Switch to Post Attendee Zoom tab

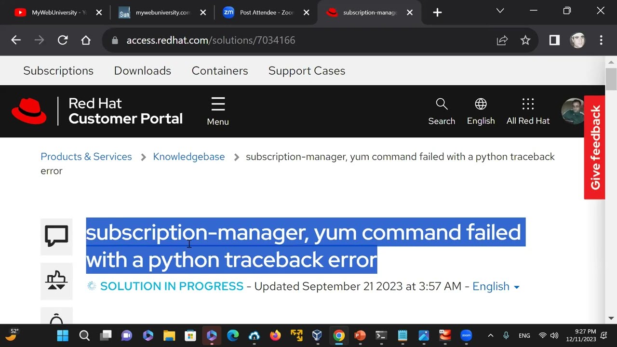pos(266,13)
